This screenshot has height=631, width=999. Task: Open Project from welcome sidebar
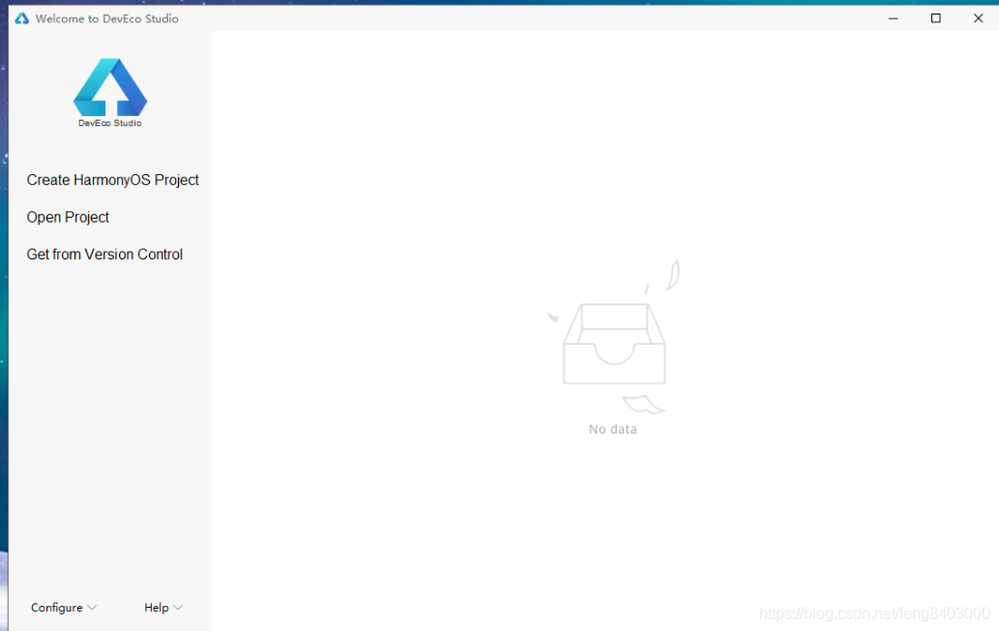[x=68, y=218]
